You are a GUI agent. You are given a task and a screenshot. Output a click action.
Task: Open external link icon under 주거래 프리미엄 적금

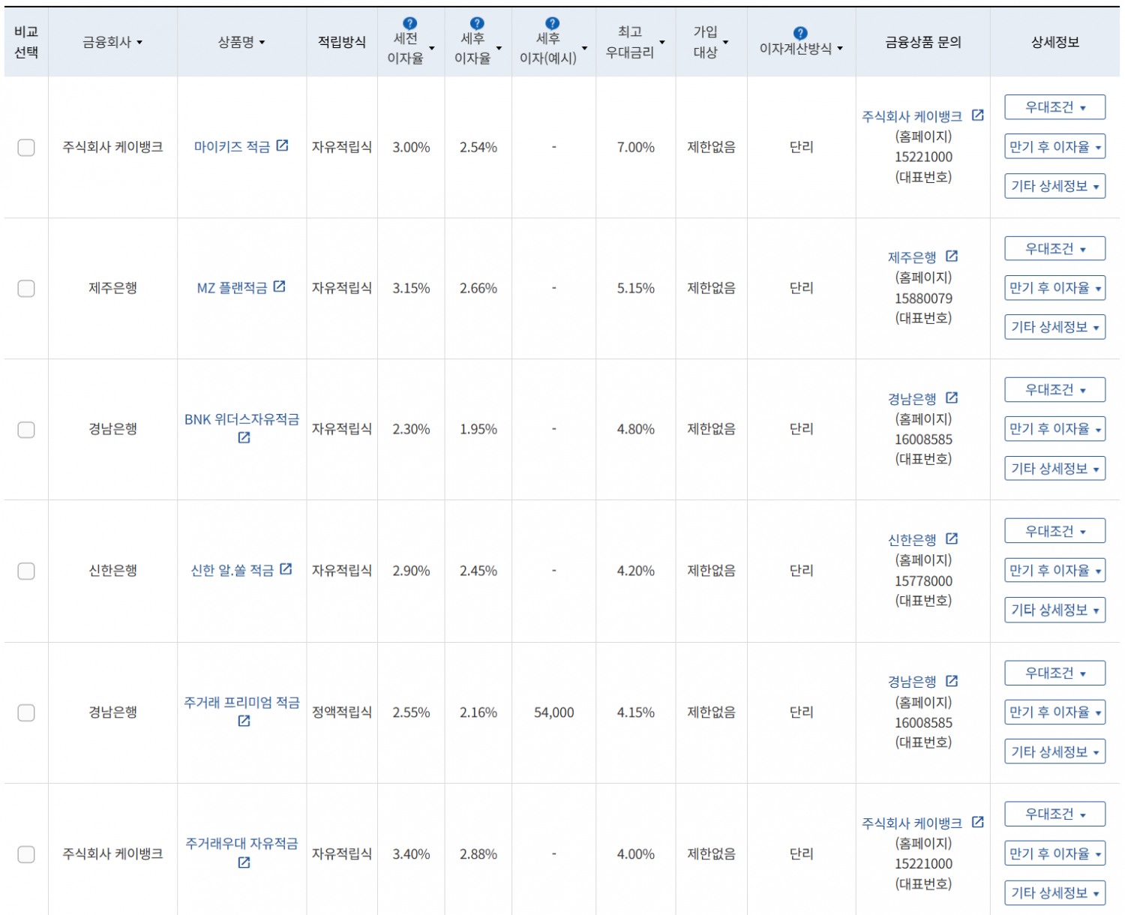tap(244, 721)
